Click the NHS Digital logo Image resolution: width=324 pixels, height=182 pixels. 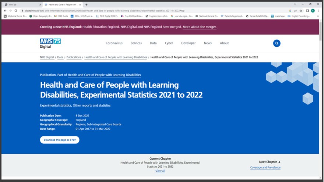point(50,43)
